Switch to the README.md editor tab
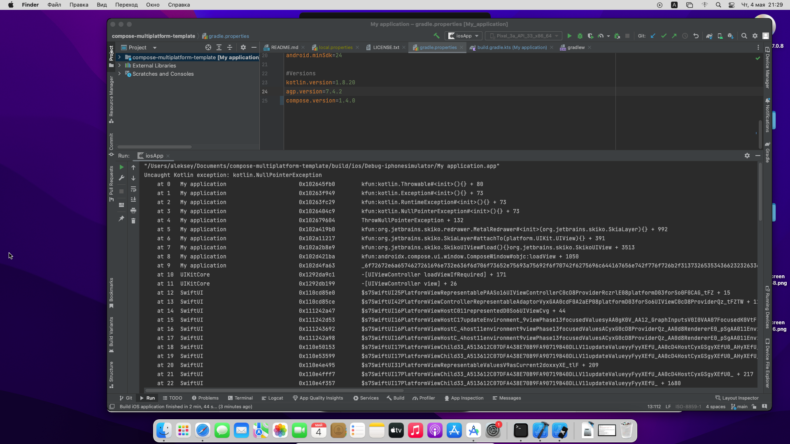The image size is (790, 444). coord(283,47)
